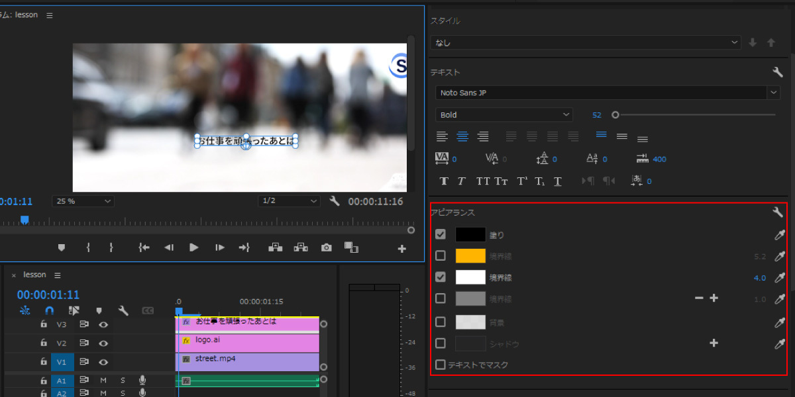Click the Mark In bracket button
Screen dimensions: 795x397
(87, 247)
